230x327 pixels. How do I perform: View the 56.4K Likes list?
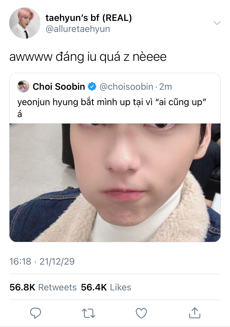pyautogui.click(x=106, y=287)
